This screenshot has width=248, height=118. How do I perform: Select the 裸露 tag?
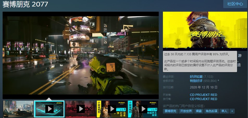tap(199, 111)
